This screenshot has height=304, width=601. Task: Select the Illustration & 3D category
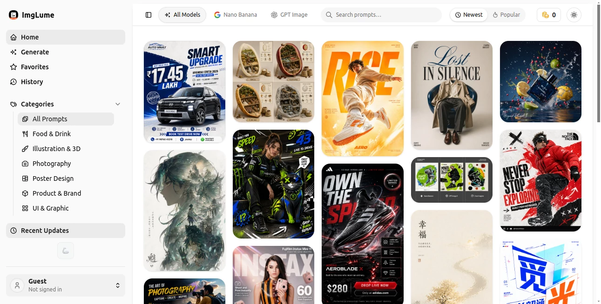tap(66, 149)
